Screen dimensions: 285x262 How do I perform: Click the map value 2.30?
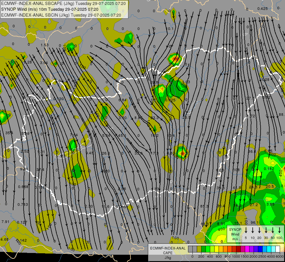pyautogui.click(x=89, y=206)
